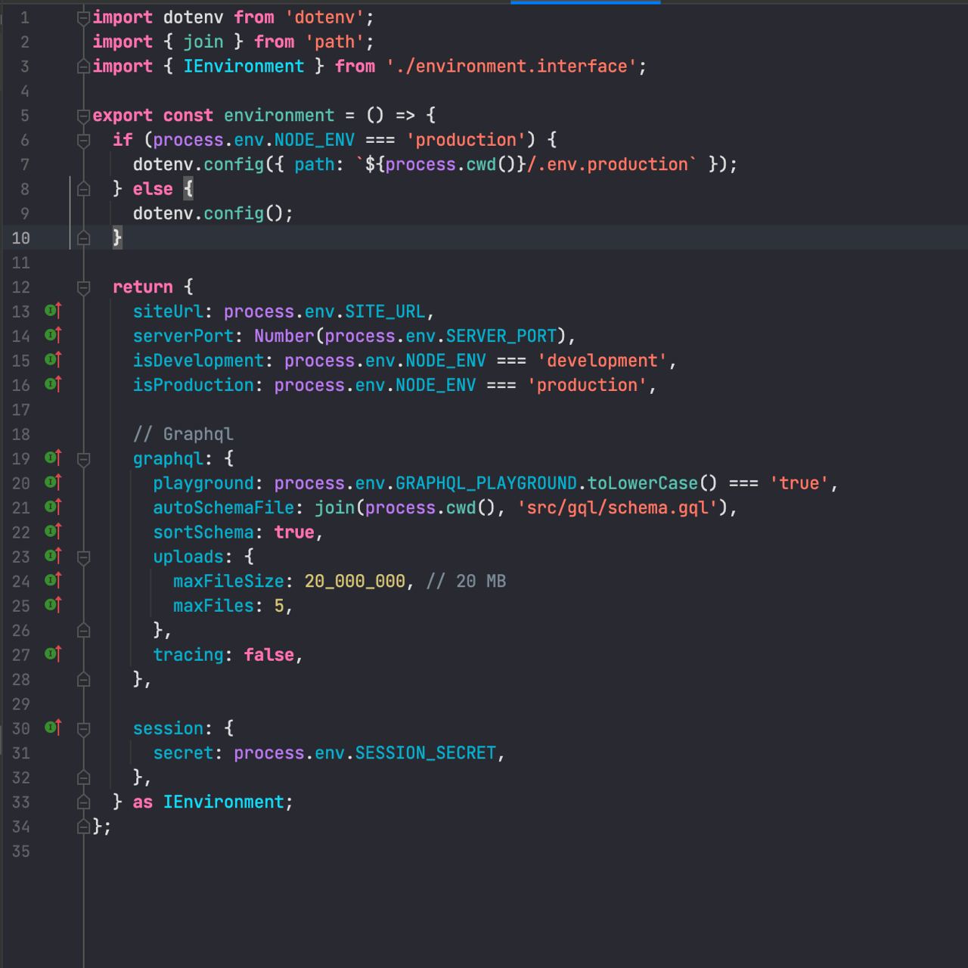This screenshot has height=968, width=968.
Task: Collapse the uploads object fold at line 23
Action: click(x=84, y=558)
